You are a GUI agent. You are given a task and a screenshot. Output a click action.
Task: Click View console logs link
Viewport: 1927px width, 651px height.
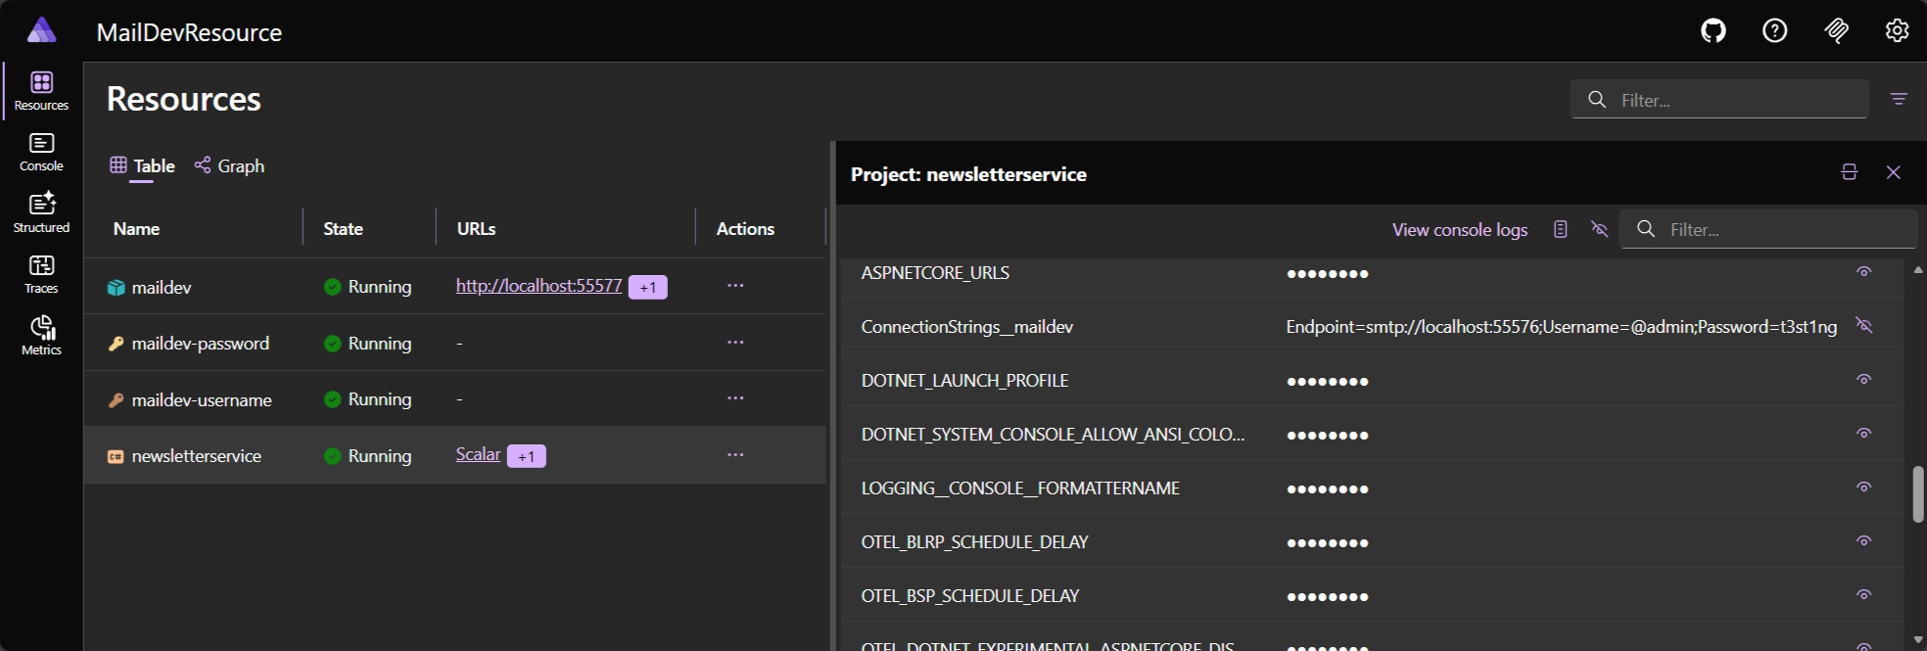[1460, 229]
